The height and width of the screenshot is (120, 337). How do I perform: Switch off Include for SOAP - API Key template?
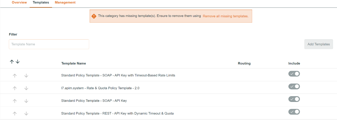294,99
